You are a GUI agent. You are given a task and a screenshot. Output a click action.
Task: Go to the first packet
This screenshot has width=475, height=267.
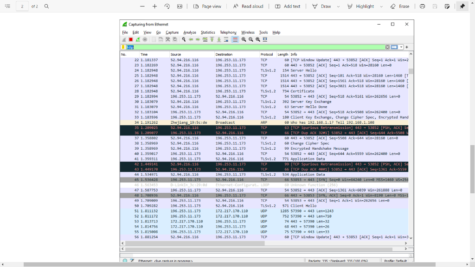212,39
